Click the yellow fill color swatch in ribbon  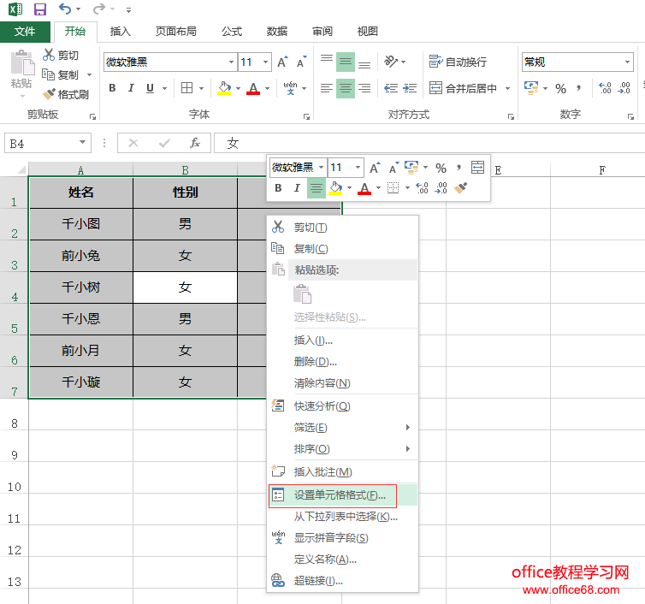tap(224, 88)
